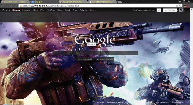Go back using the browser back arrow
The width and height of the screenshot is (193, 105).
(3, 6)
